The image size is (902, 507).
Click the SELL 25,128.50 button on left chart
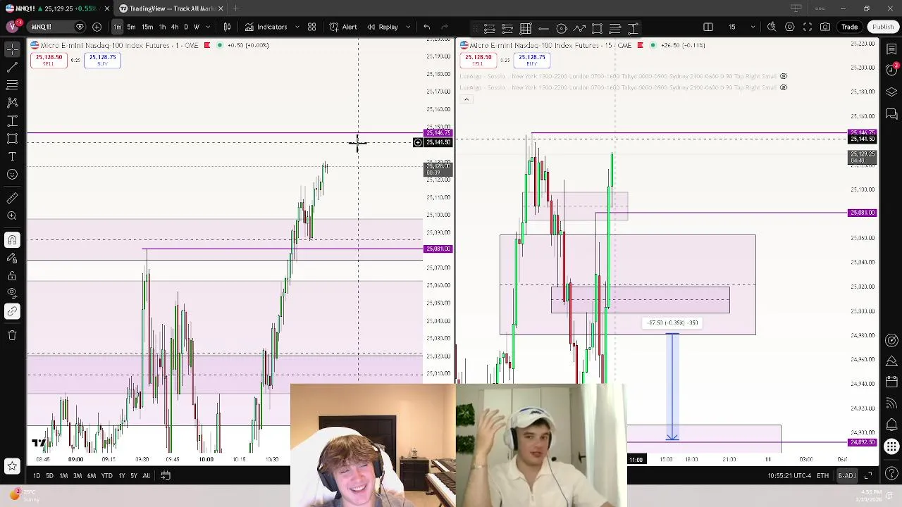[x=48, y=61]
